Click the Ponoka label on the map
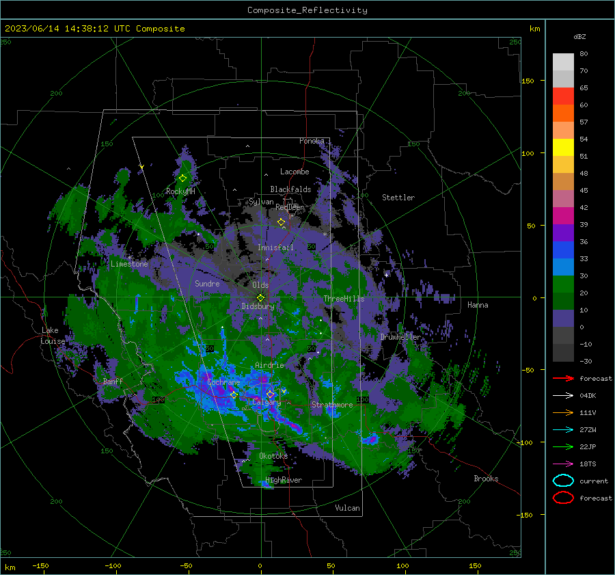The height and width of the screenshot is (575, 615). (x=312, y=141)
